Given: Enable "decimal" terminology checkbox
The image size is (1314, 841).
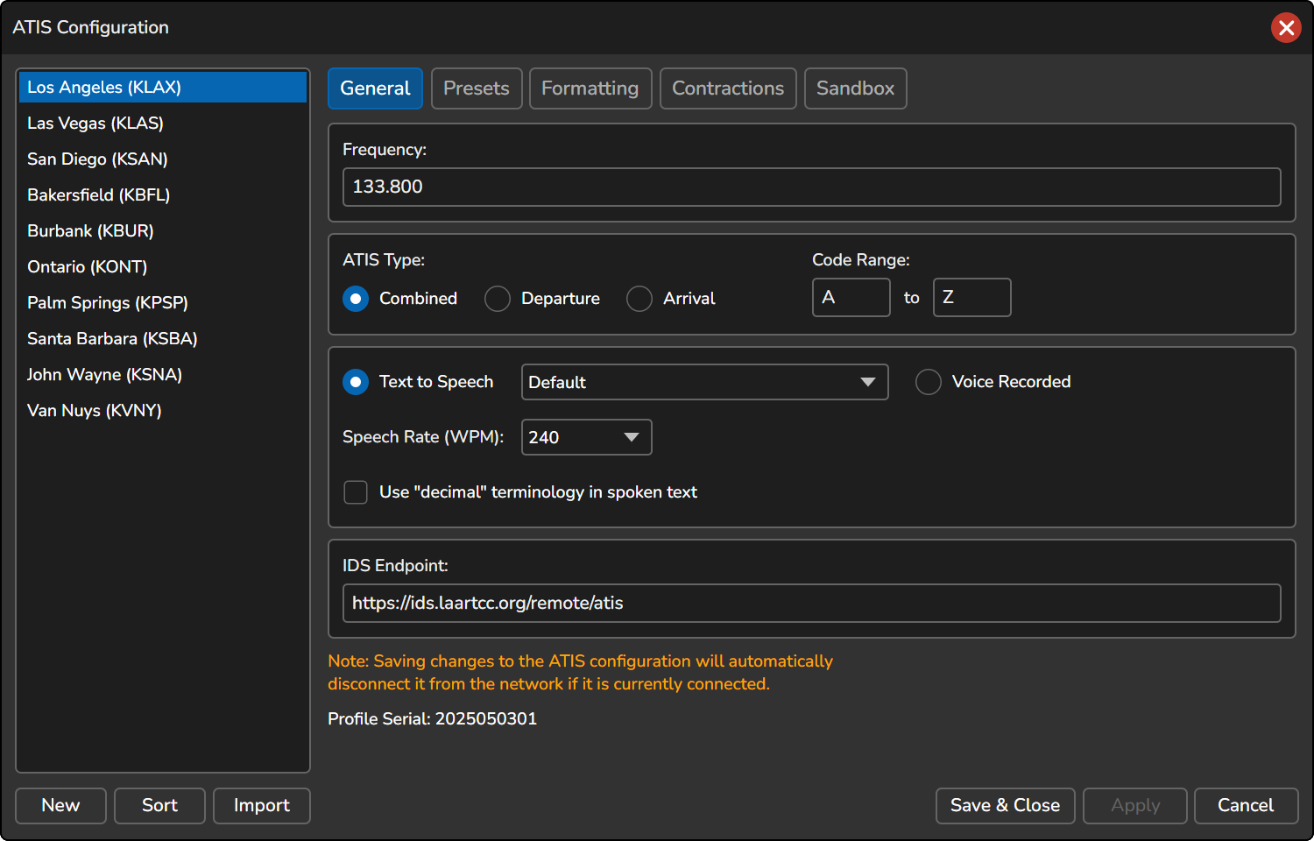Looking at the screenshot, I should [356, 492].
